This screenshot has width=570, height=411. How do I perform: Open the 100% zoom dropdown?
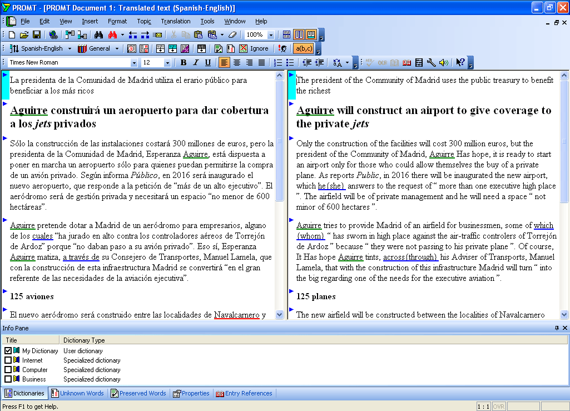[x=271, y=35]
